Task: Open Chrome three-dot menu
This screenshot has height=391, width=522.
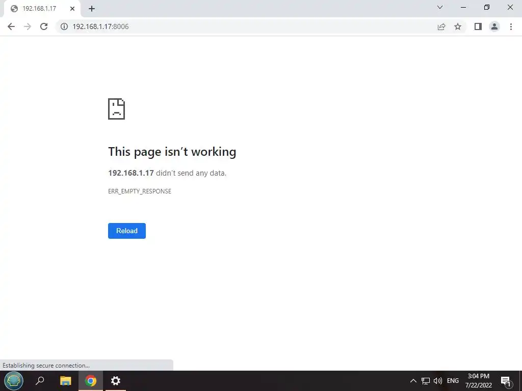Action: tap(511, 26)
